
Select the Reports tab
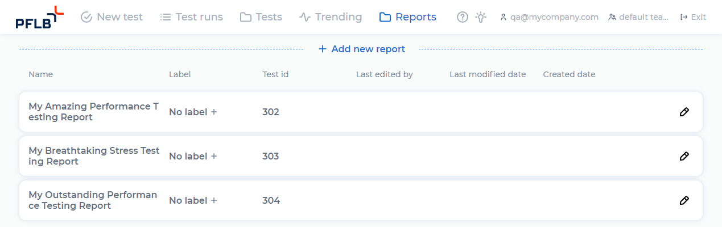(x=408, y=17)
